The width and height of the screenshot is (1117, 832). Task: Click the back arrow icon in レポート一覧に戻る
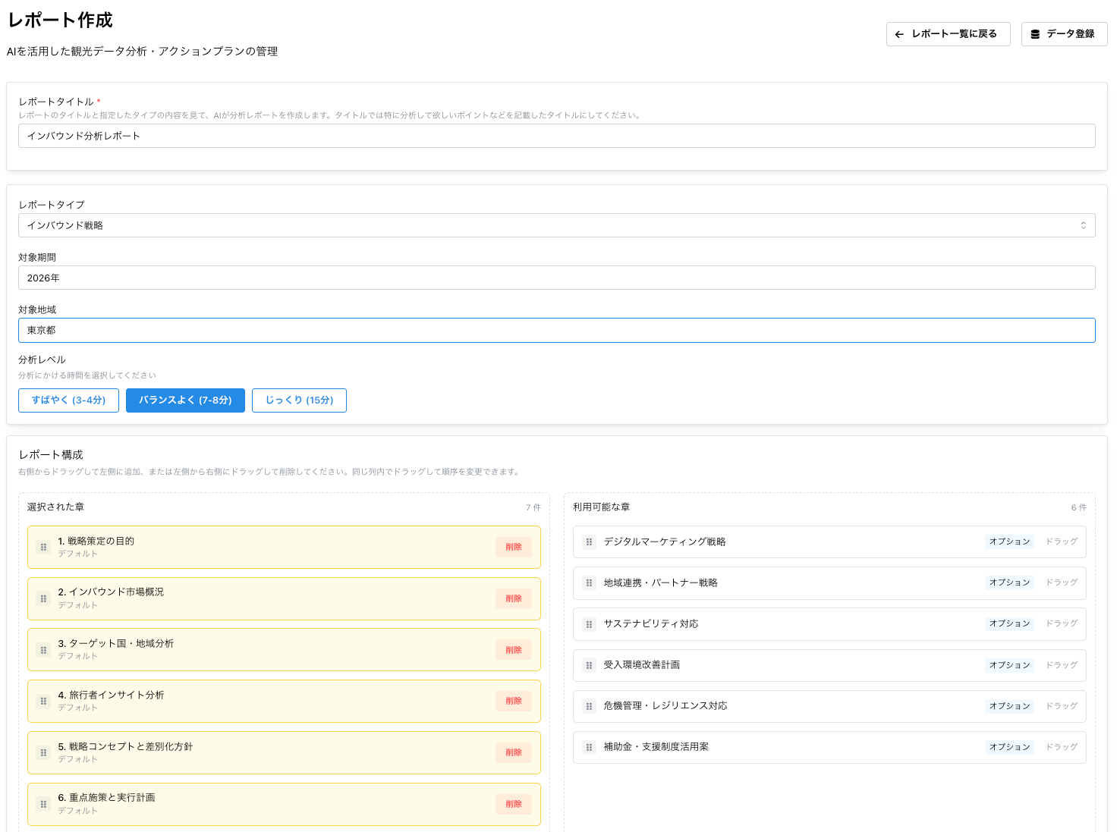tap(899, 34)
